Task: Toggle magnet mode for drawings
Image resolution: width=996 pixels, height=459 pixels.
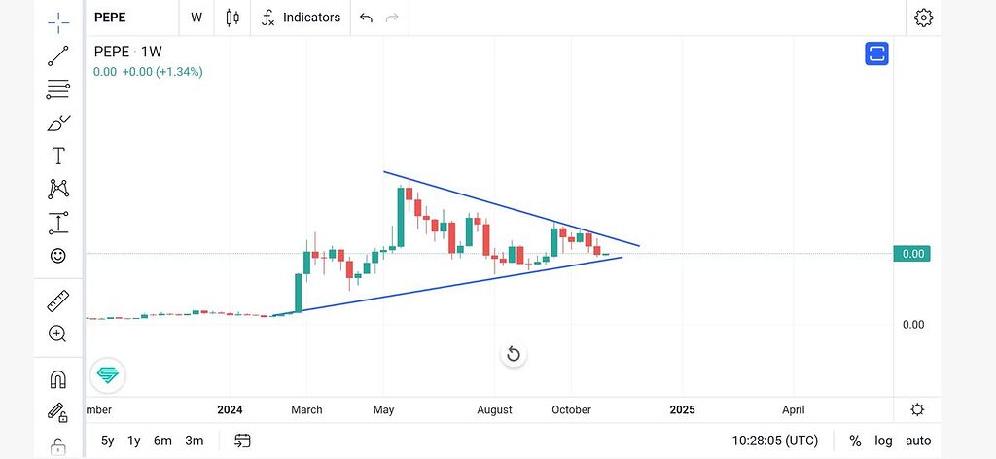Action: (x=58, y=379)
